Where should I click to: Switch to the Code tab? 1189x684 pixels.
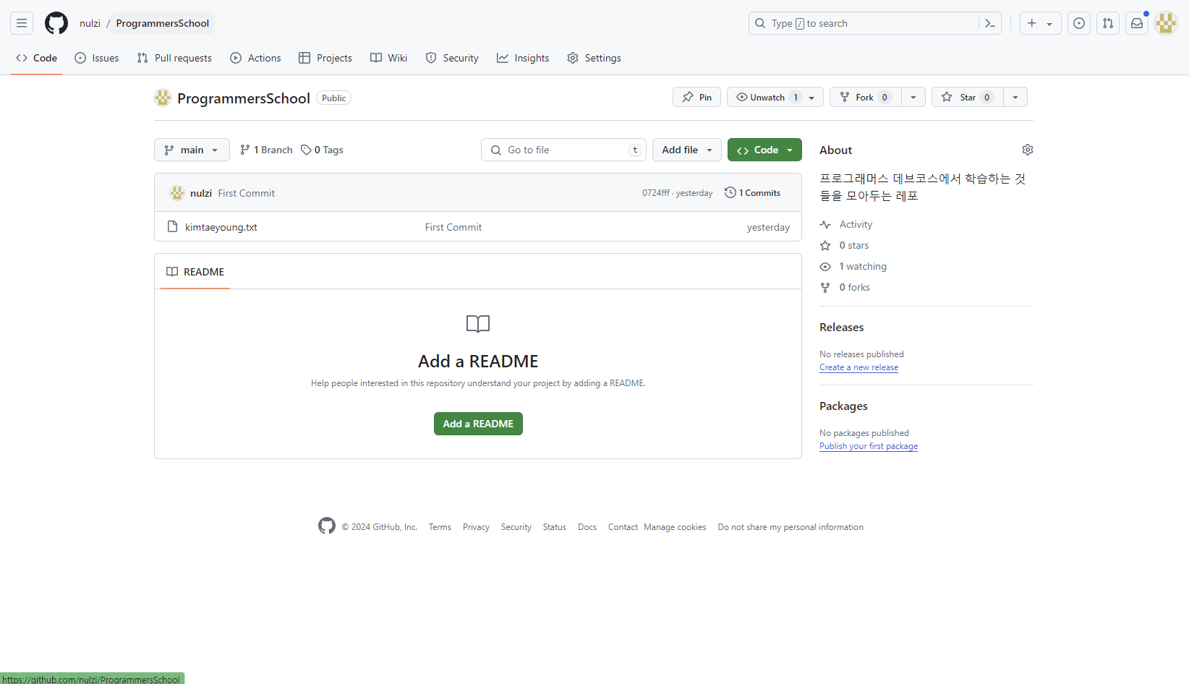(37, 58)
